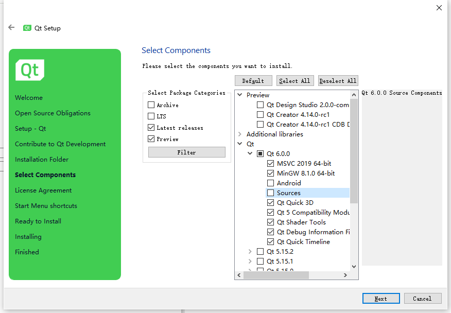Click the vertical scrollbar up arrow
Viewport: 451px width, 313px height.
point(354,94)
